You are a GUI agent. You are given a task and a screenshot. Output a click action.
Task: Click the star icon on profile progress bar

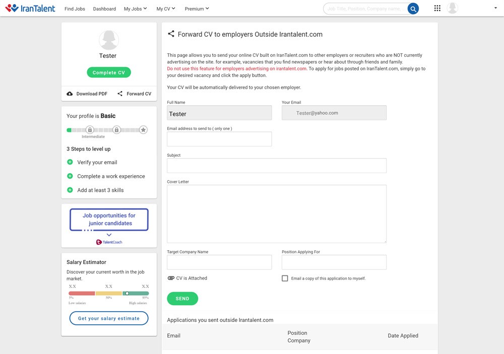click(143, 130)
